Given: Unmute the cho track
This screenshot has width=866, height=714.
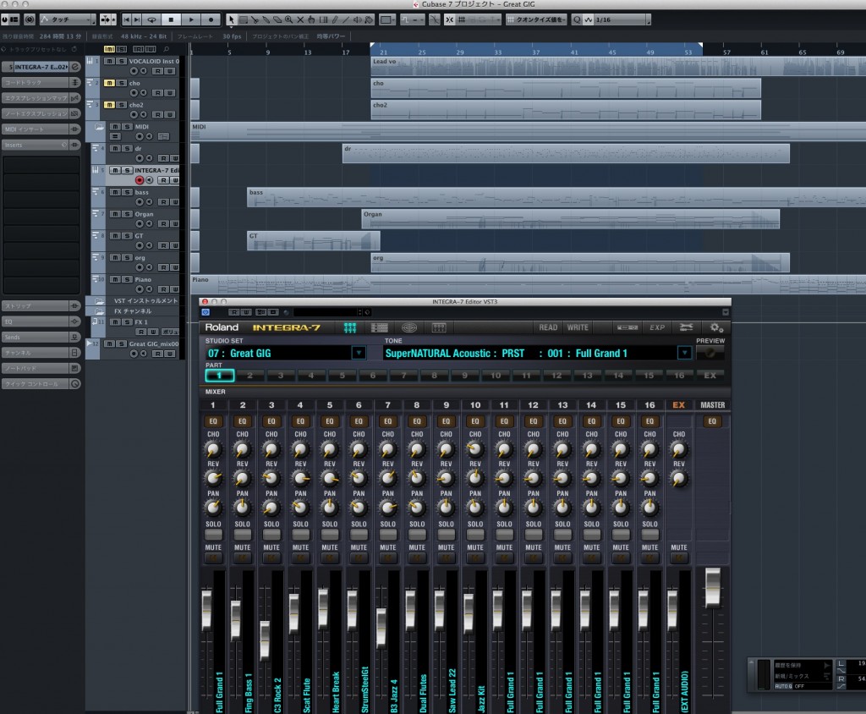Looking at the screenshot, I should pos(109,83).
